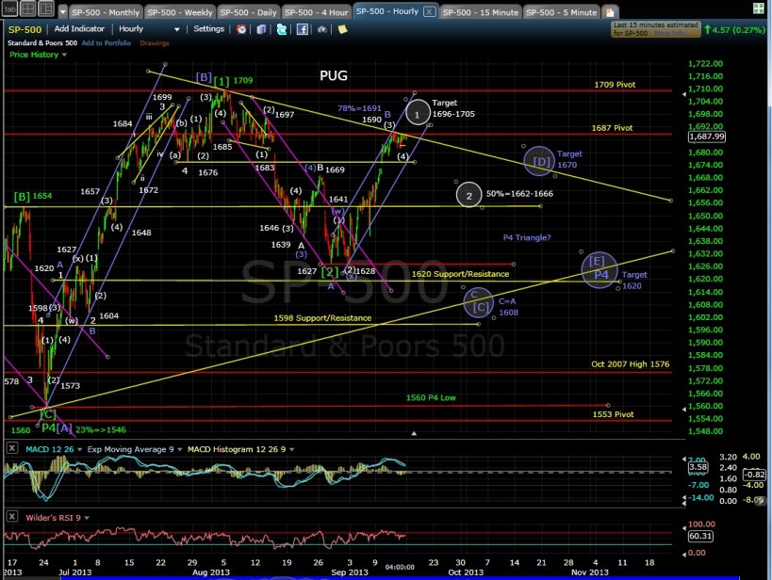Click the 1553 Pivot label
Image resolution: width=772 pixels, height=580 pixels.
[x=613, y=414]
